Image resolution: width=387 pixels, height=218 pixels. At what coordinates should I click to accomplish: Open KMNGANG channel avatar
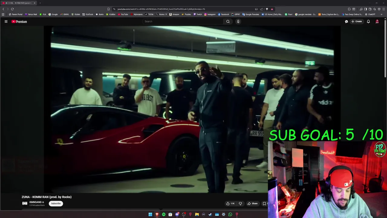coord(25,203)
